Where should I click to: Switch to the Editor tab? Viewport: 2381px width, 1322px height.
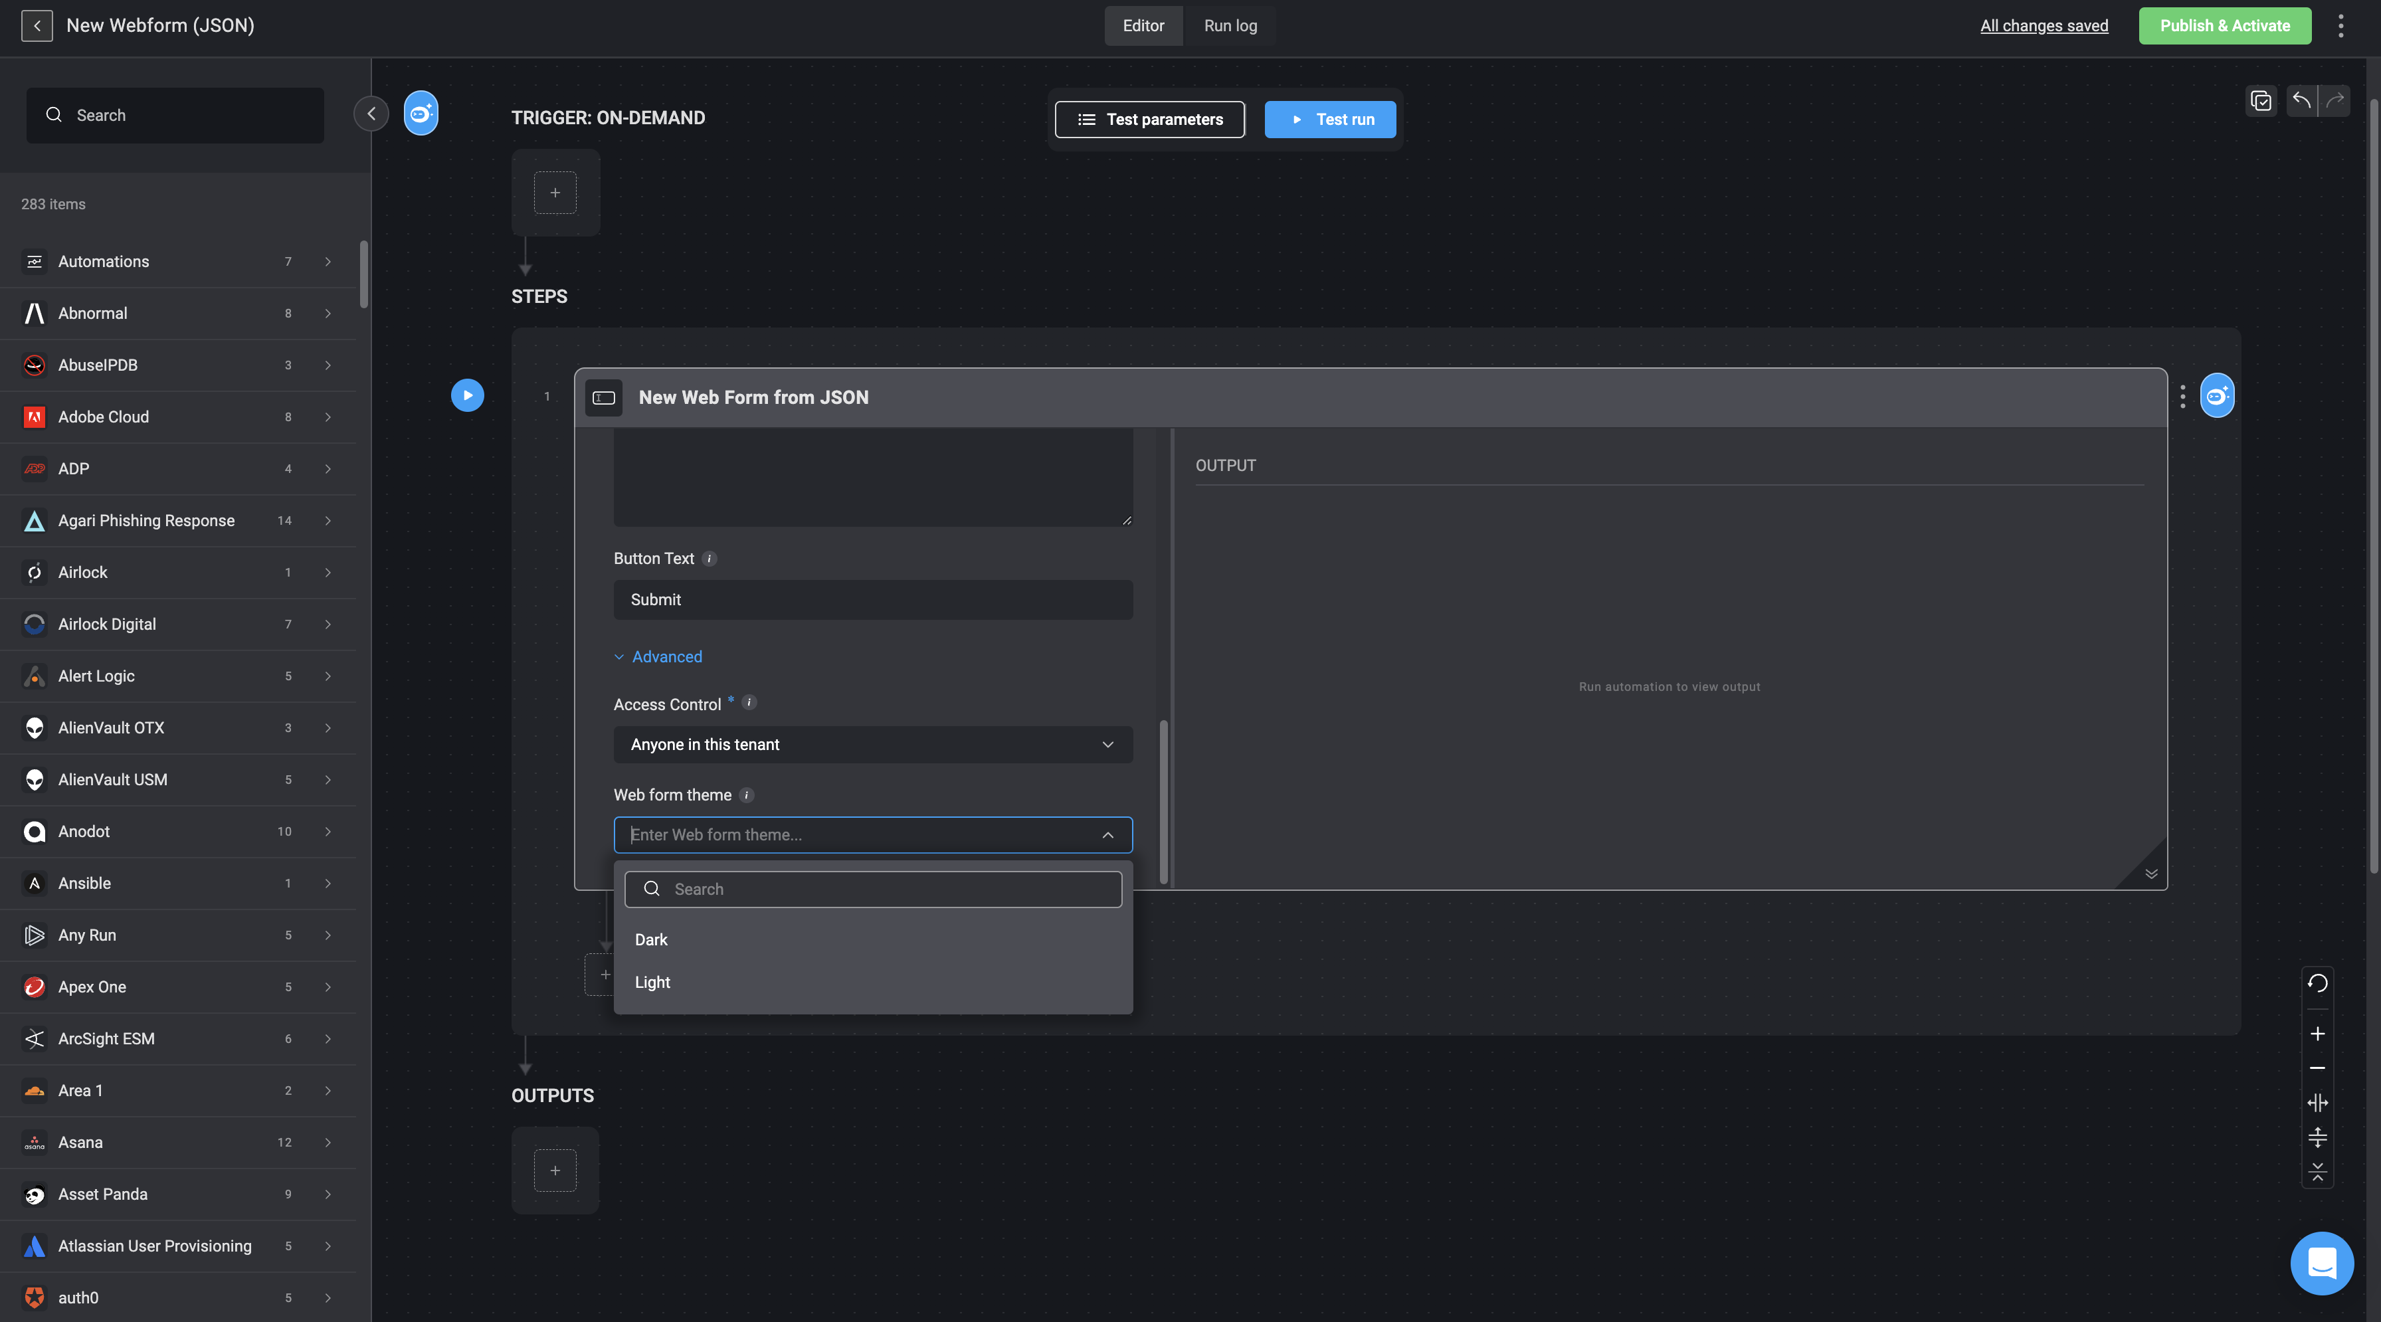pos(1143,26)
